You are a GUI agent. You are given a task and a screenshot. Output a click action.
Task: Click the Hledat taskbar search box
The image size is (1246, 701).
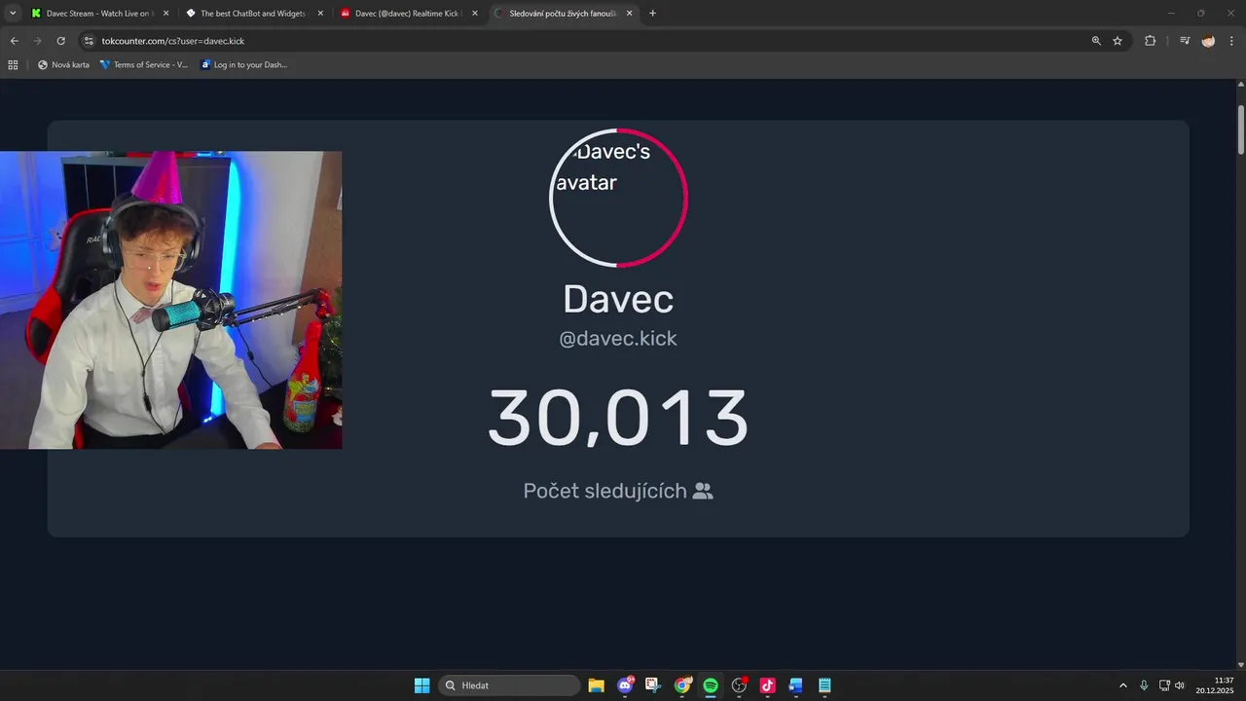(510, 685)
